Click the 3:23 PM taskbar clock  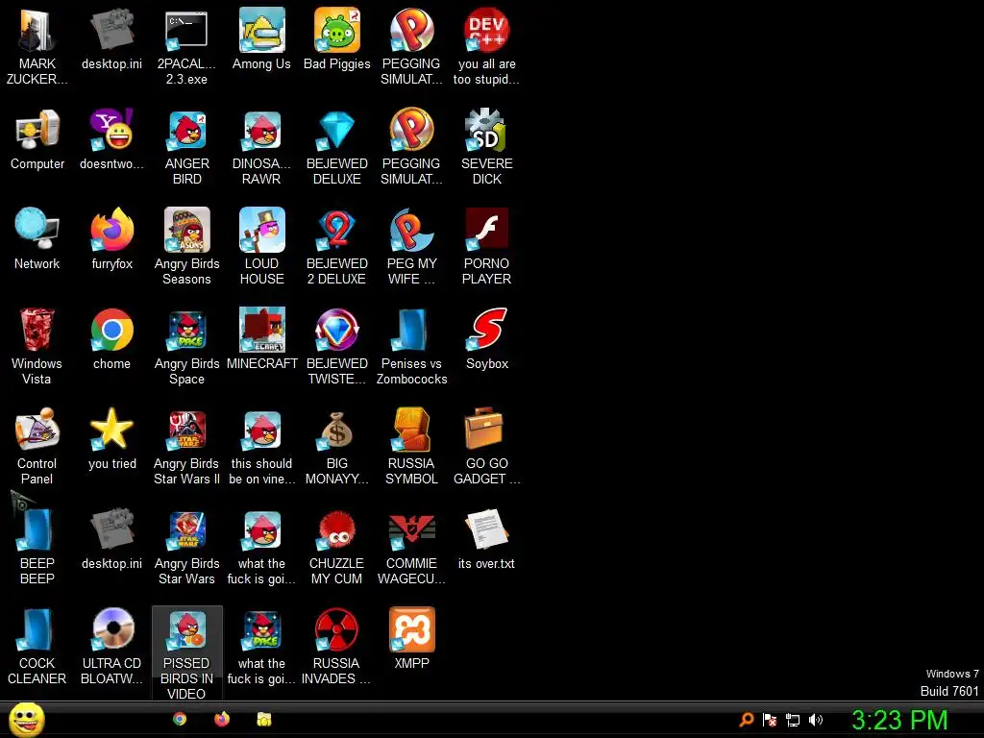[899, 720]
